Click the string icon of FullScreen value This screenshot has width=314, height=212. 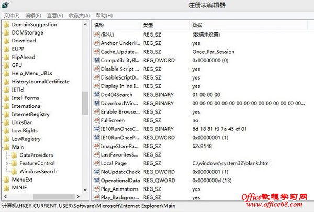(97, 120)
